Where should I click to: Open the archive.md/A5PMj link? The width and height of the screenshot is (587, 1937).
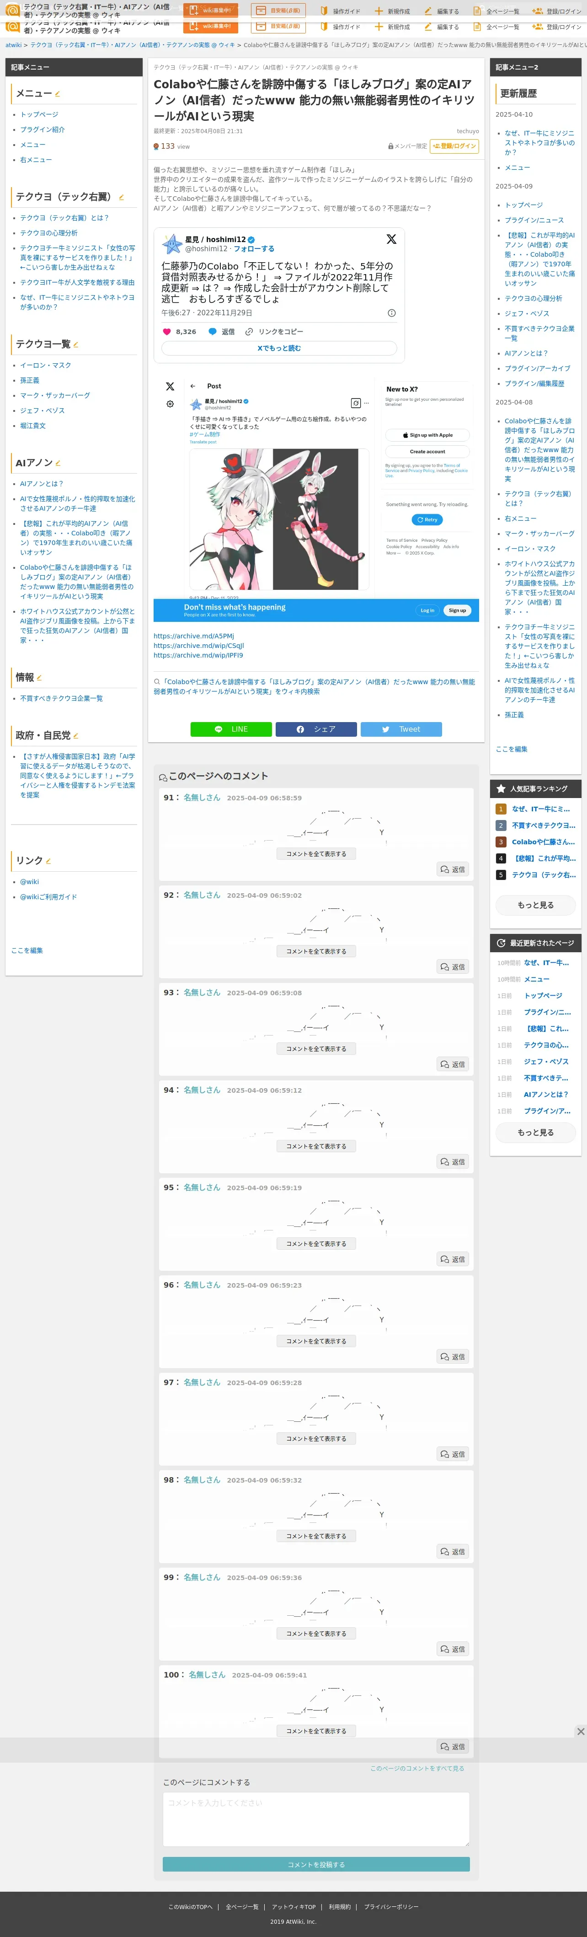click(194, 636)
